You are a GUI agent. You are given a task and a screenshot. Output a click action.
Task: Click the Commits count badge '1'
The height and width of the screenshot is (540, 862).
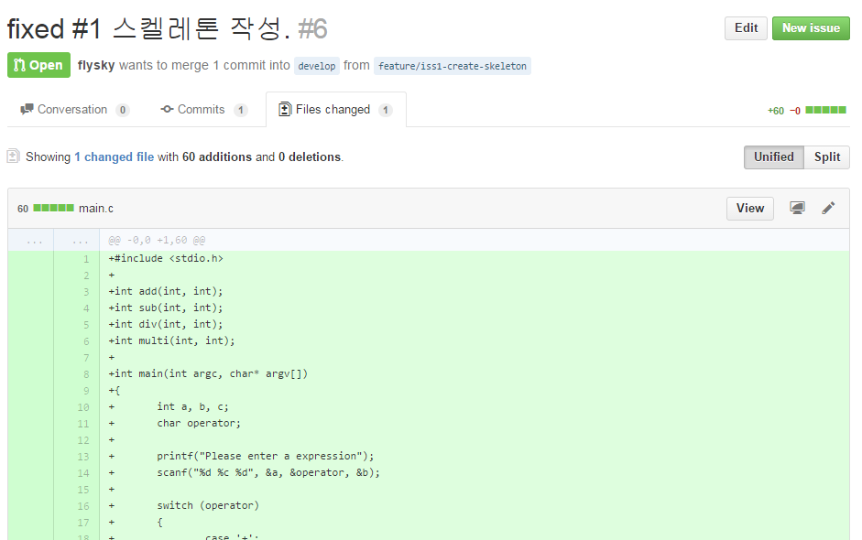coord(240,110)
